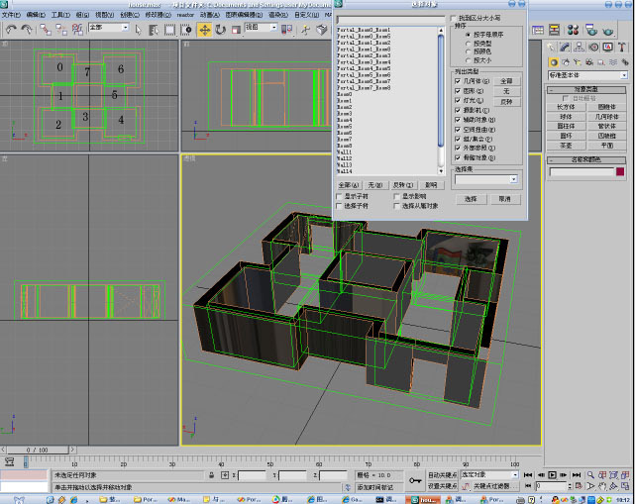This screenshot has height=504, width=635.
Task: Open key filter target dropdown 选定对象
Action: click(515, 475)
